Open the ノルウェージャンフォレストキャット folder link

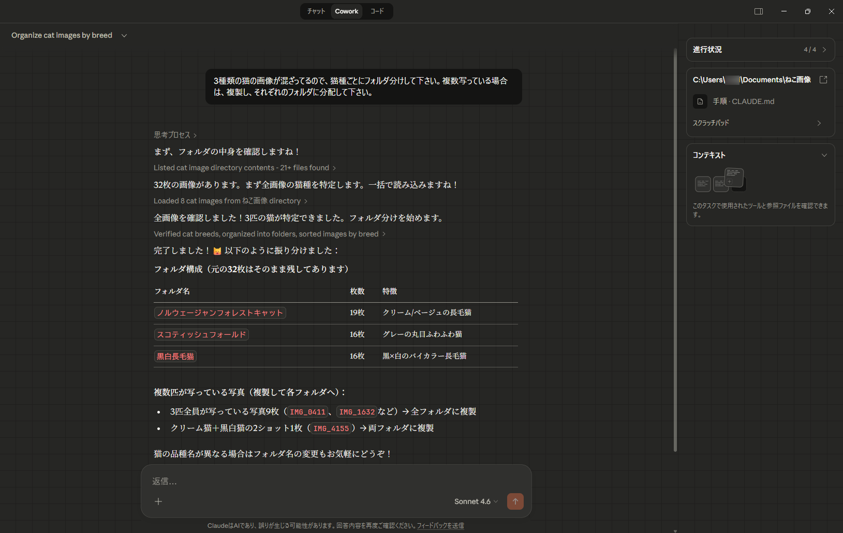[220, 313]
